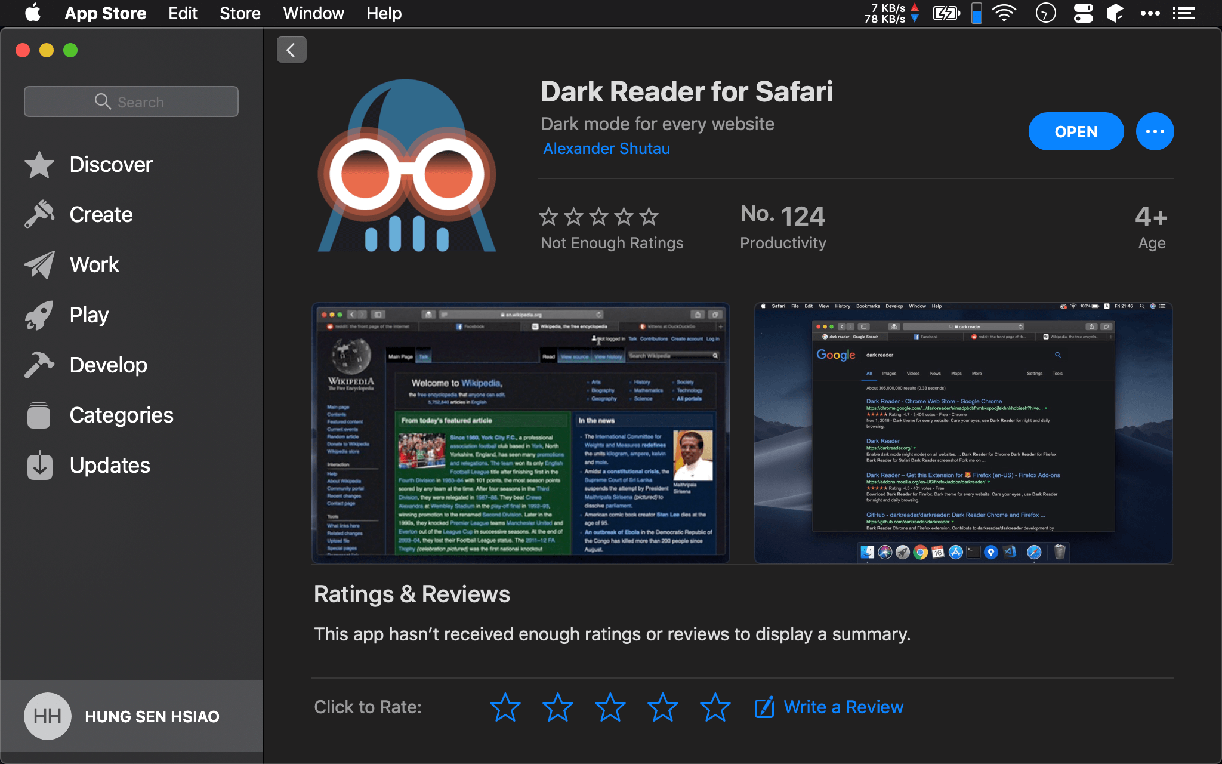
Task: Rate the app one star
Action: tap(505, 707)
